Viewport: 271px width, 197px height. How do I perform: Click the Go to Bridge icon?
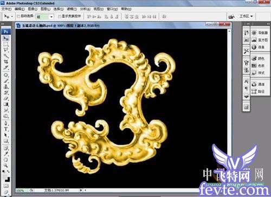[231, 16]
